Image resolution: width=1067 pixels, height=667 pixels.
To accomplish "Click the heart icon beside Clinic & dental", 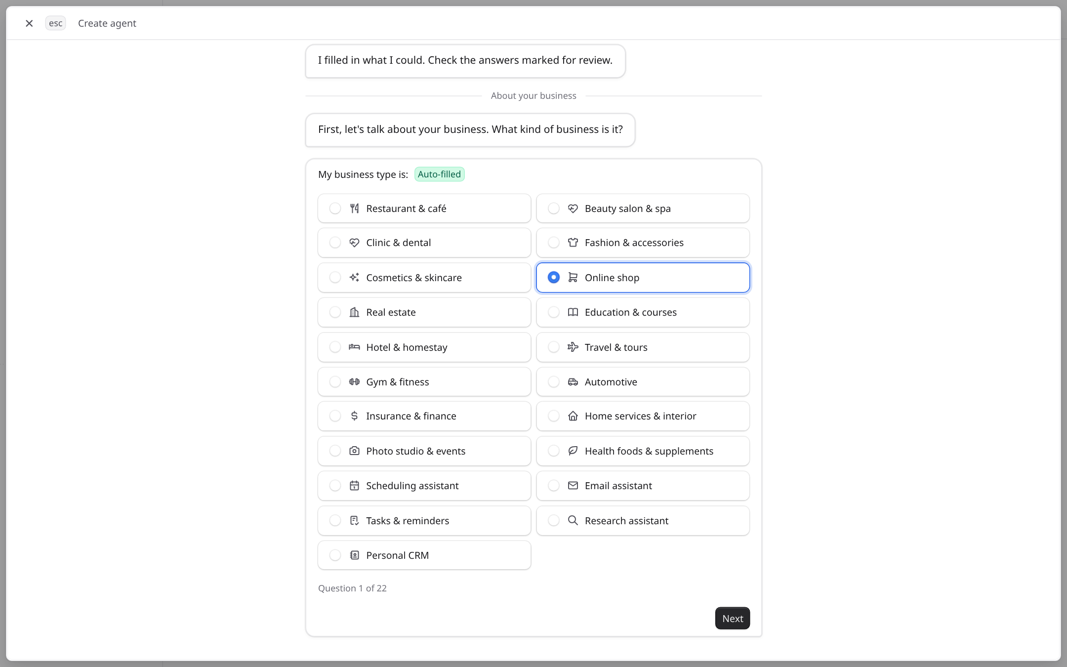I will click(354, 243).
